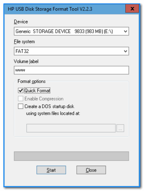144x191 pixels.
Task: Click the Create a DOS startup disk label
Action: [x=49, y=106]
